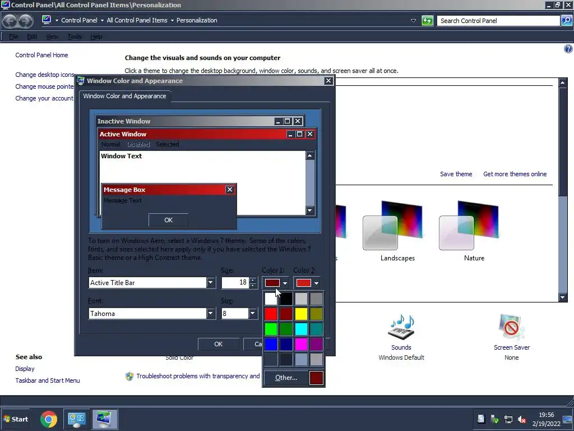Pick the light gray color swatch
The width and height of the screenshot is (574, 431).
pyautogui.click(x=301, y=299)
